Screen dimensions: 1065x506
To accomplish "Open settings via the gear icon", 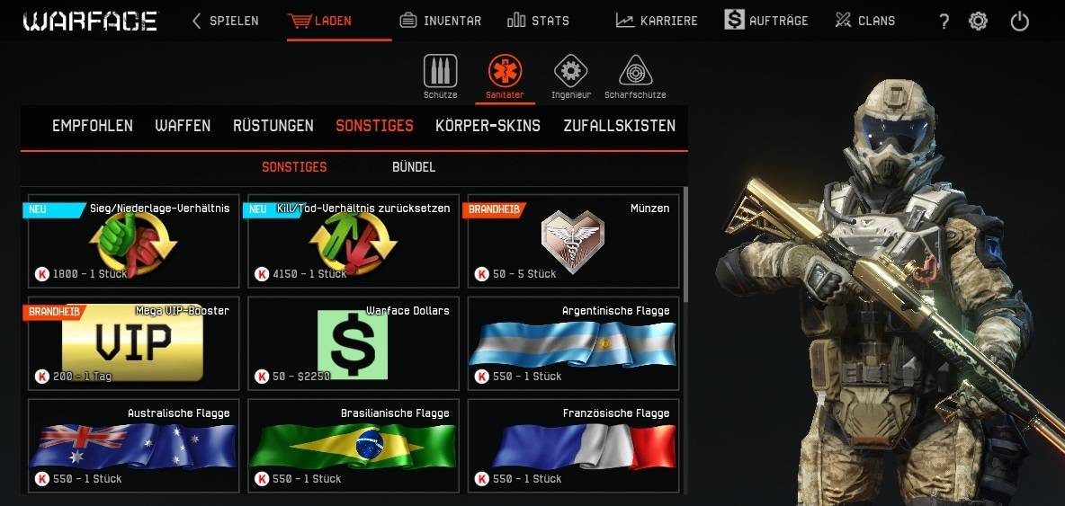I will click(978, 21).
